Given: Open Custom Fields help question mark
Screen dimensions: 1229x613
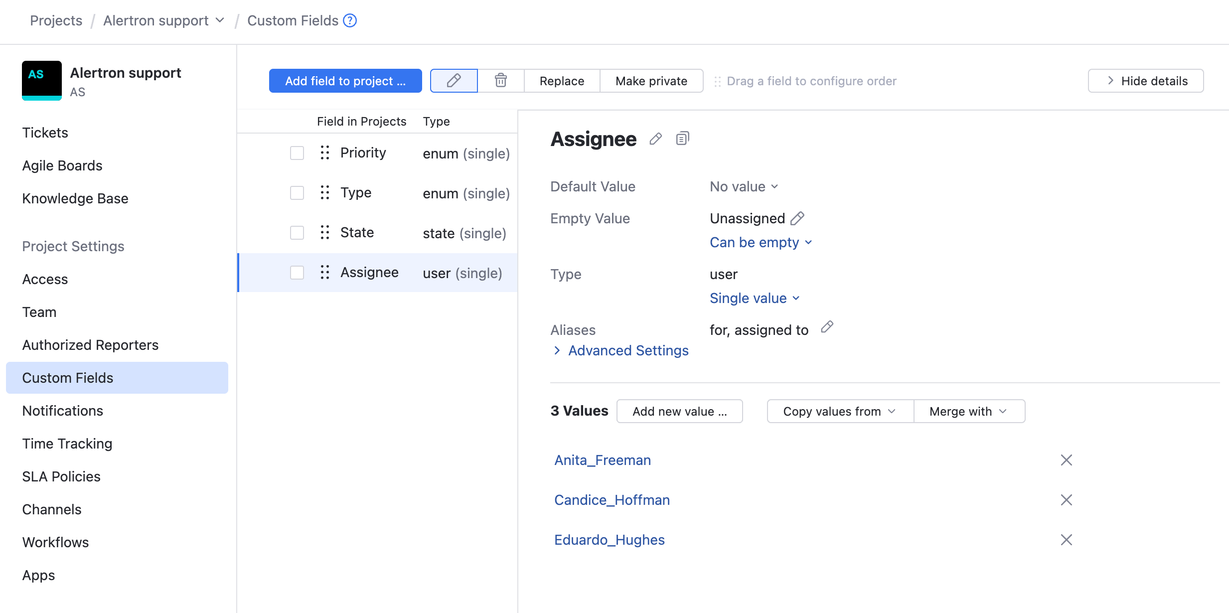Looking at the screenshot, I should click(x=350, y=20).
